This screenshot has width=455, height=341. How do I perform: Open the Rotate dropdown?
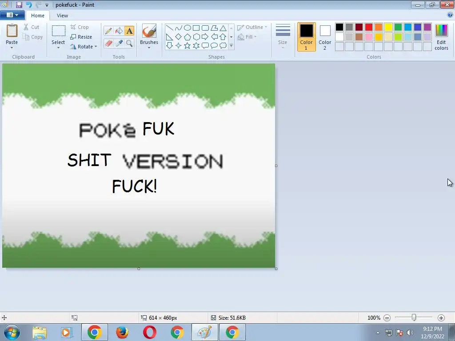tap(84, 46)
